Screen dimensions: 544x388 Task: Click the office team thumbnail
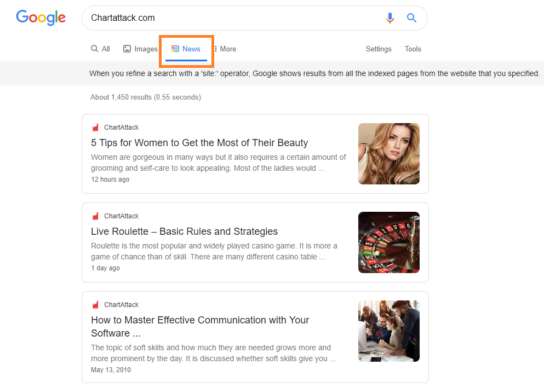pyautogui.click(x=389, y=331)
